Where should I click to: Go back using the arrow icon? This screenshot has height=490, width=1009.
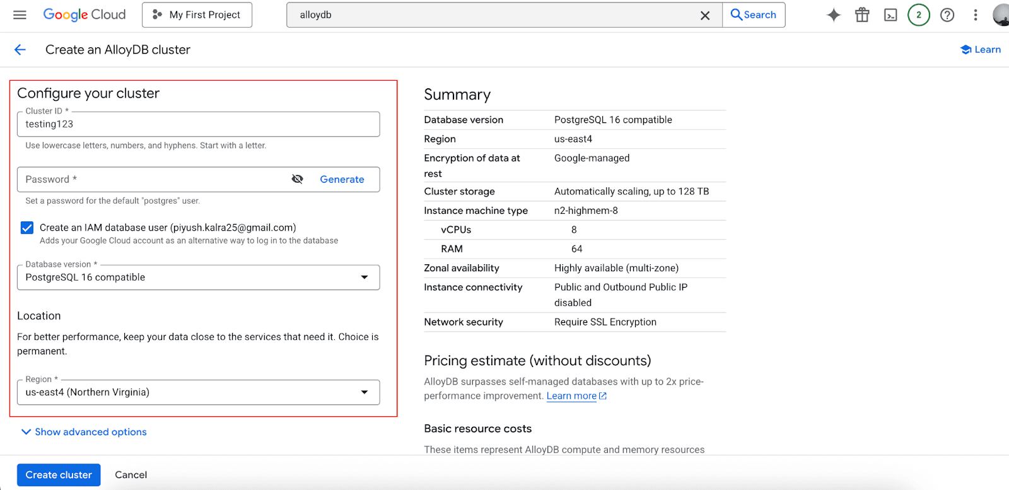(20, 50)
